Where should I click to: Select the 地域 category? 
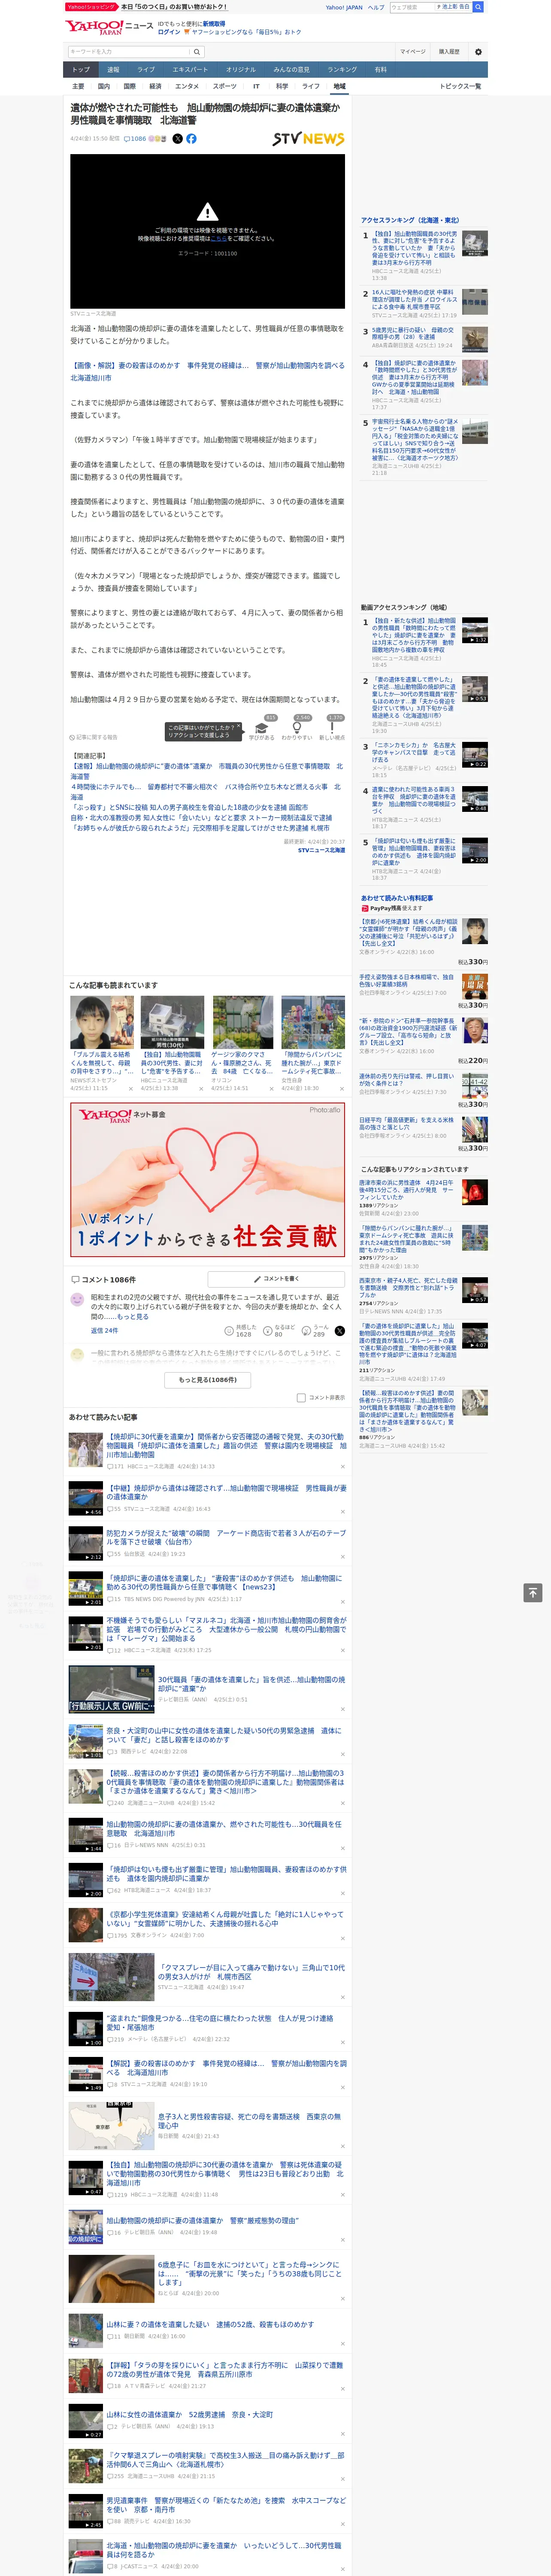click(340, 86)
